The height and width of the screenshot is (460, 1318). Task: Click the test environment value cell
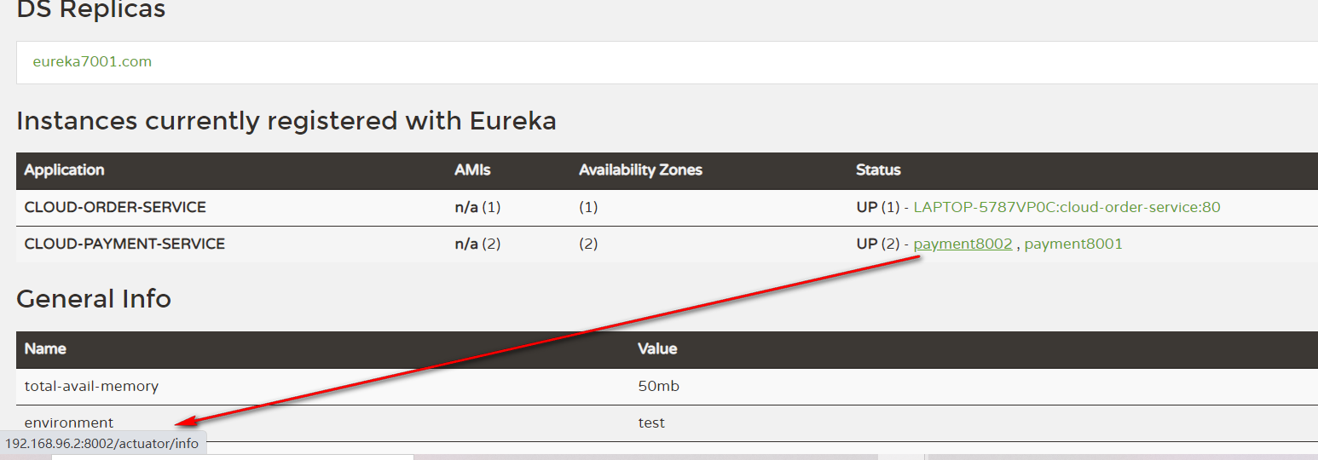click(651, 423)
